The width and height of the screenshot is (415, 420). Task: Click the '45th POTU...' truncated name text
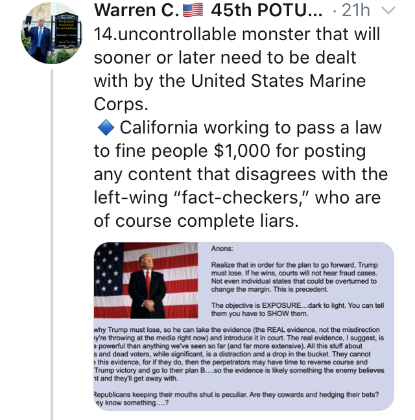tap(267, 10)
